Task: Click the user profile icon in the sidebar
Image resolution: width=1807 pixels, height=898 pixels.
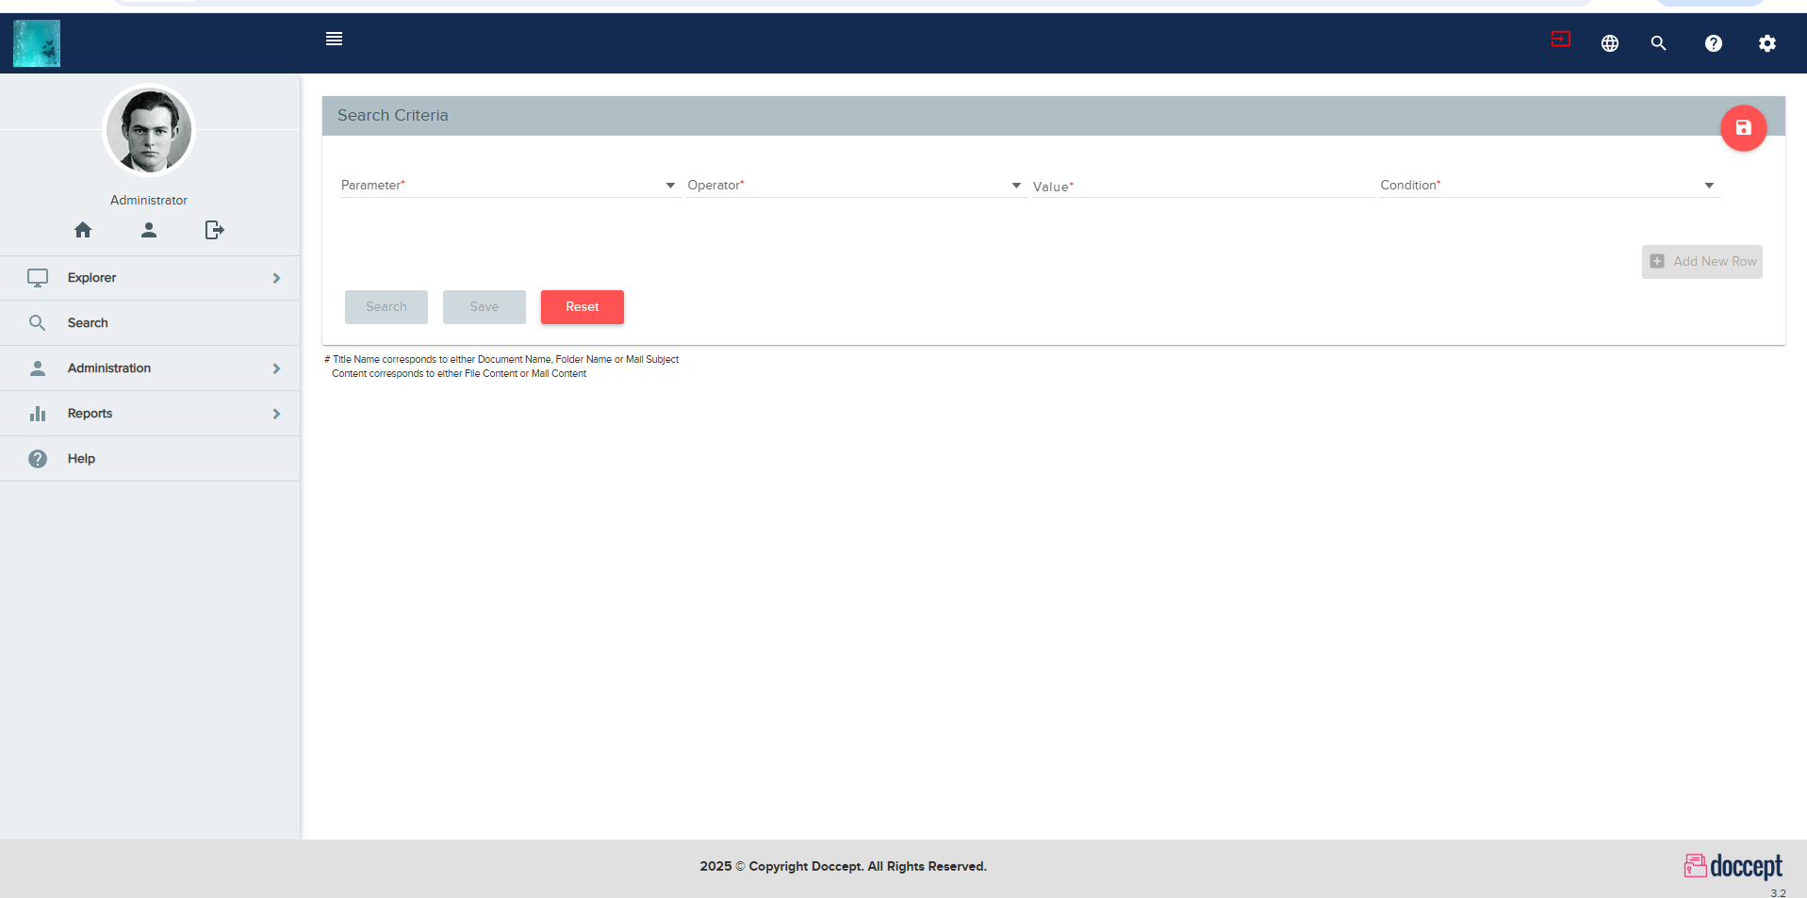Action: tap(148, 230)
